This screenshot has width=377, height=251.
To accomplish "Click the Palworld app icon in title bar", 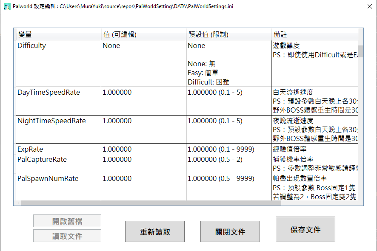I will pos(7,6).
